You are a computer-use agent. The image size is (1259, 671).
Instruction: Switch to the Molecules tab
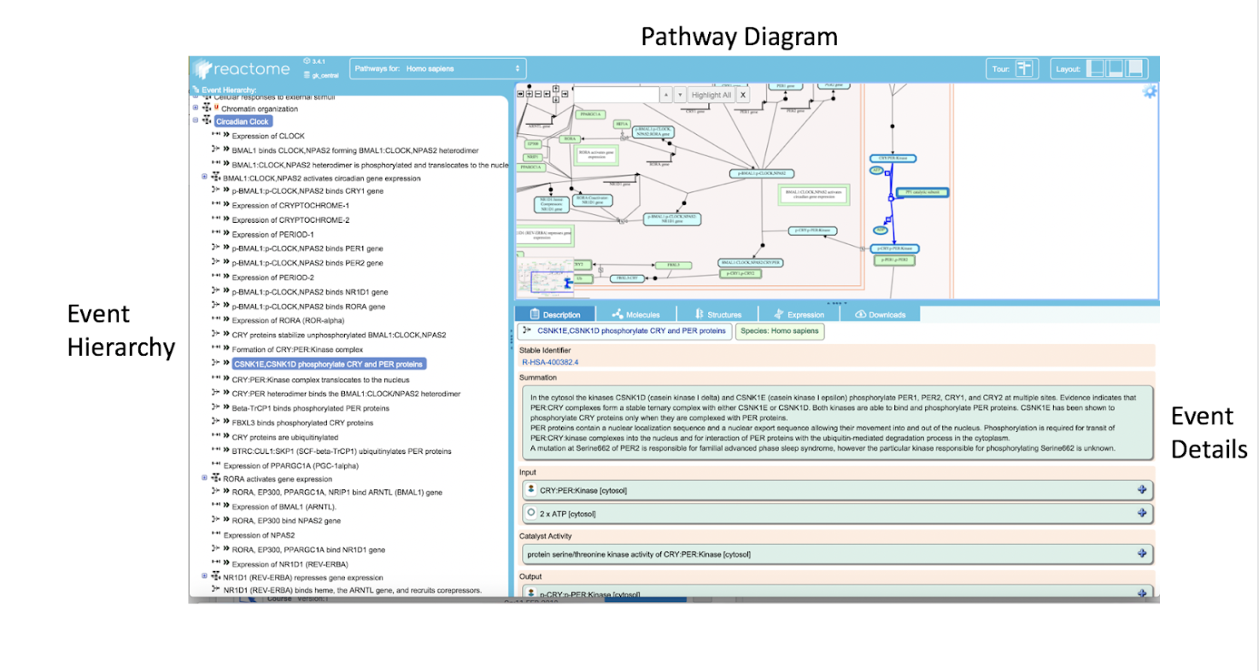(636, 314)
